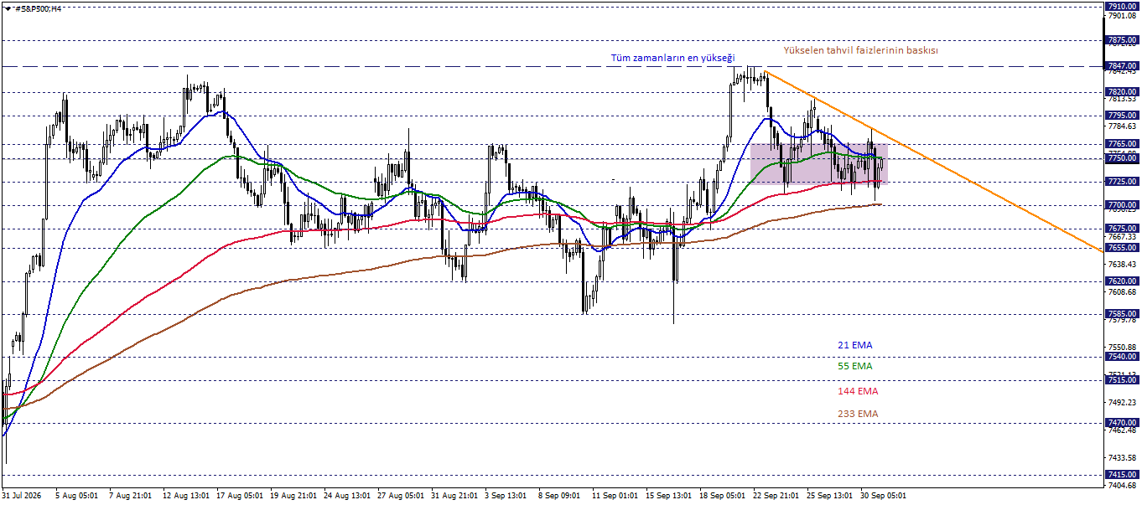Click the red '144 EMA' legend label
1142x505 pixels.
[858, 391]
